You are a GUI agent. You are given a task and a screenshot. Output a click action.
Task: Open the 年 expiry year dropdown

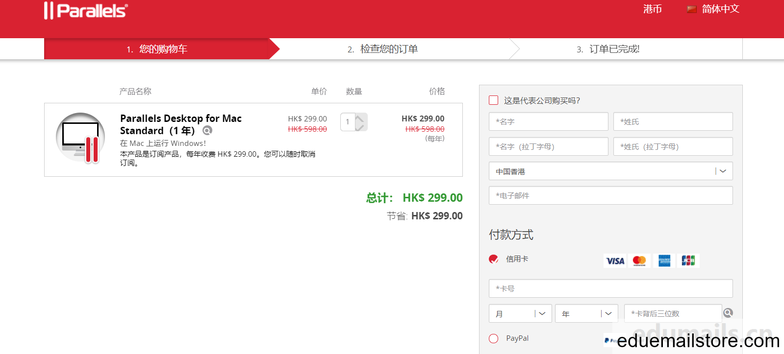point(586,313)
